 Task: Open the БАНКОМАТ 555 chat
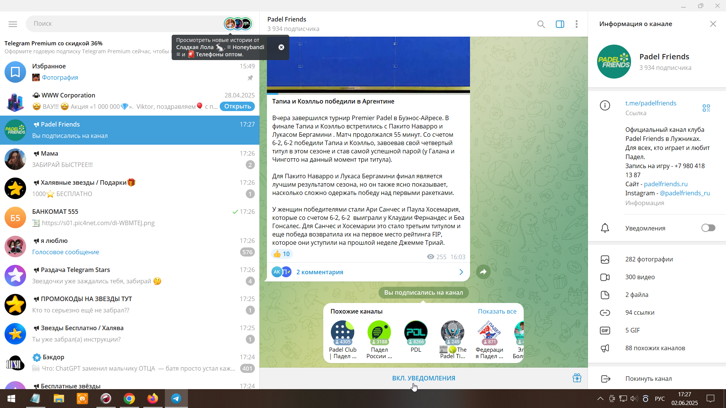point(130,217)
